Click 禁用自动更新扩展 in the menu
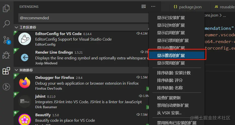The image size is (235, 125). point(177,105)
